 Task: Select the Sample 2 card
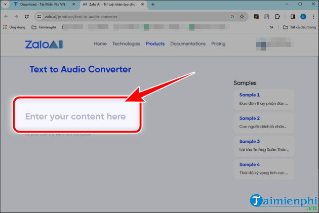(264, 123)
